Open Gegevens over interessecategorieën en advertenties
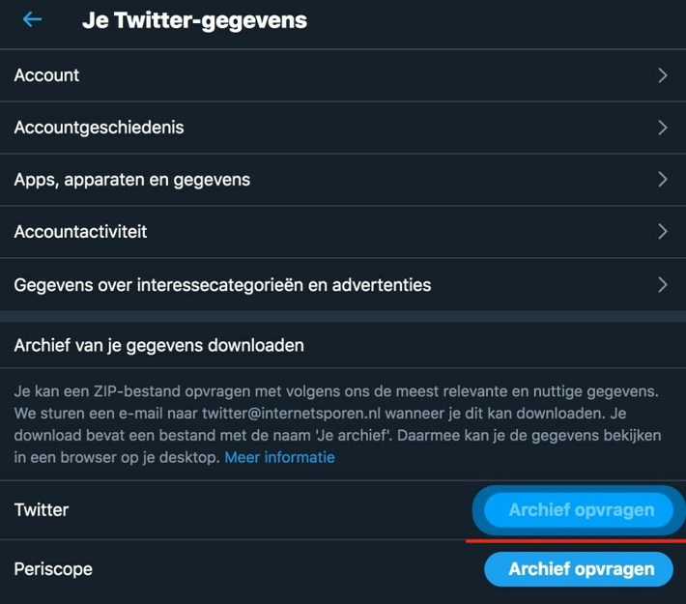Viewport: 686px width, 604px height. coord(343,284)
